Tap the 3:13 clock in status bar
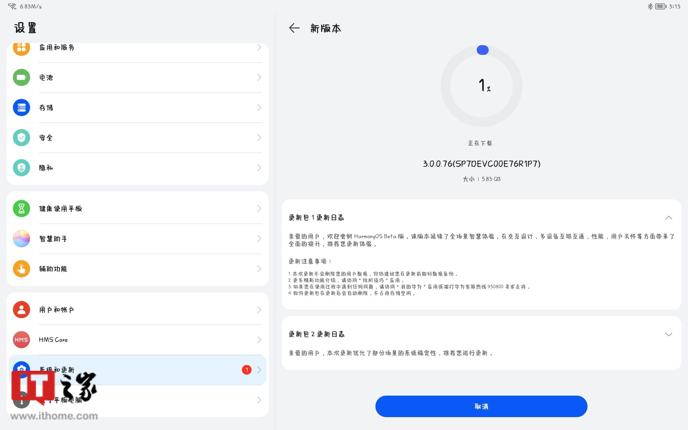Screen dimensions: 688x430 point(675,6)
